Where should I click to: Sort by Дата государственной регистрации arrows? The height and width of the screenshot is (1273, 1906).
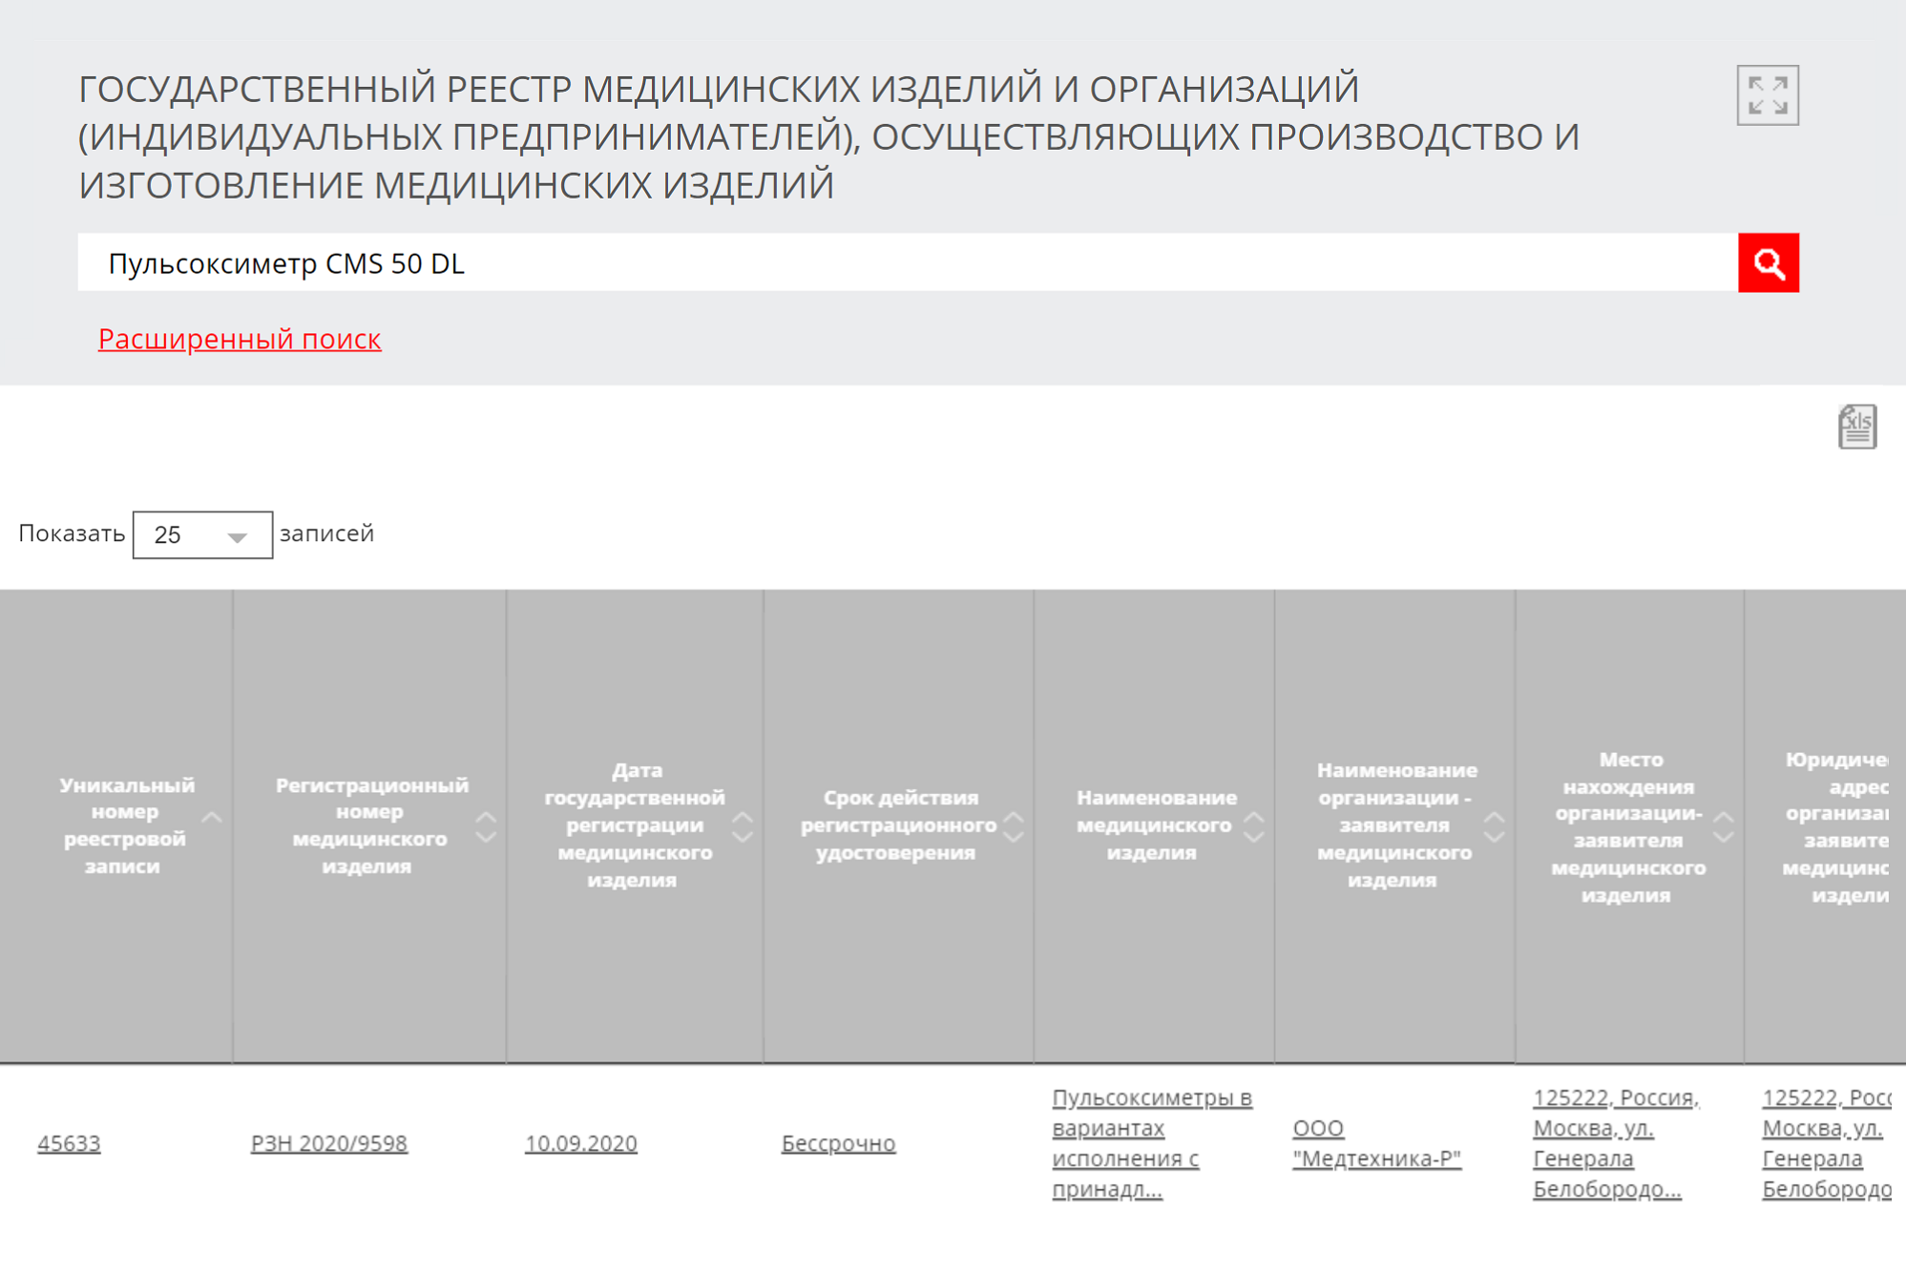click(x=743, y=826)
